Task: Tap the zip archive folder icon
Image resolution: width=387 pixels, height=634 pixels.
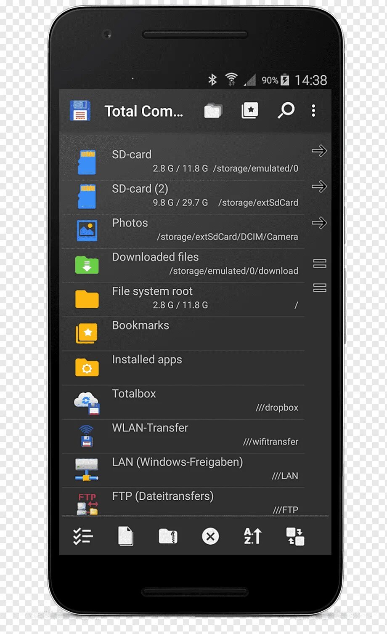Action: coord(168,536)
